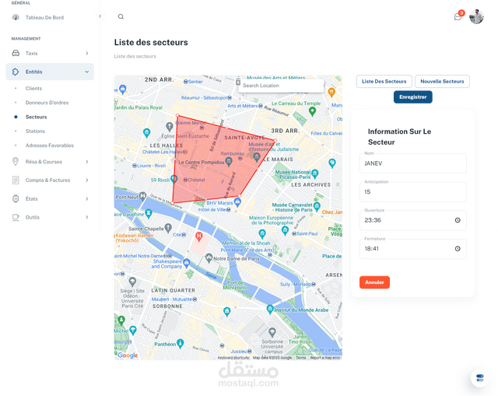Select Adresses Favorables submenu item
The image size is (498, 396).
(50, 145)
